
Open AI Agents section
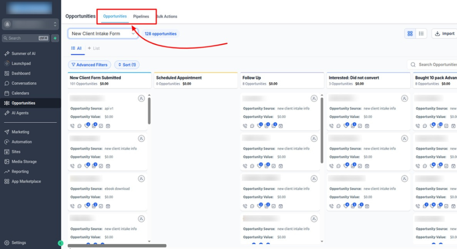pyautogui.click(x=20, y=113)
